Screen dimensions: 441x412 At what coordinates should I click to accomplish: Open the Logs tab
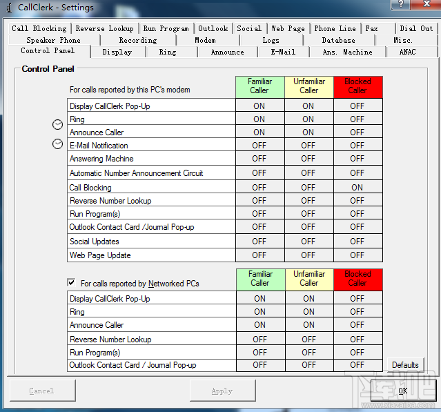point(271,40)
